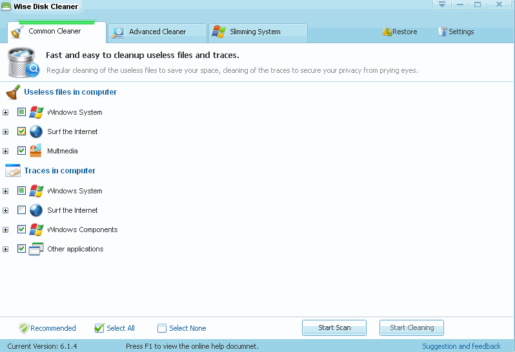
Task: Click the Useless files in computer heading
Action: click(70, 92)
